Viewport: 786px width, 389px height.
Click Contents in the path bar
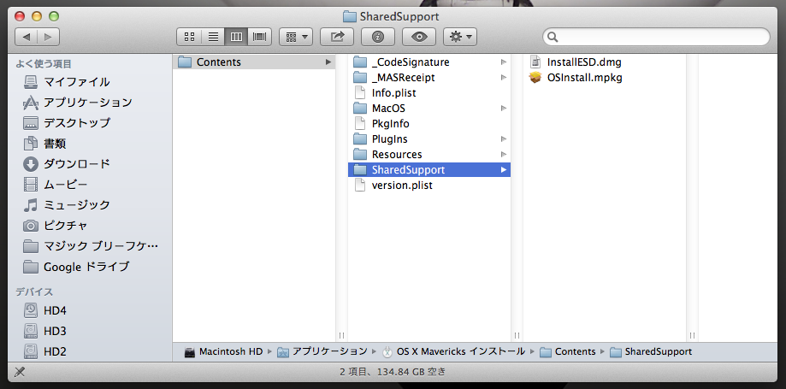click(567, 352)
